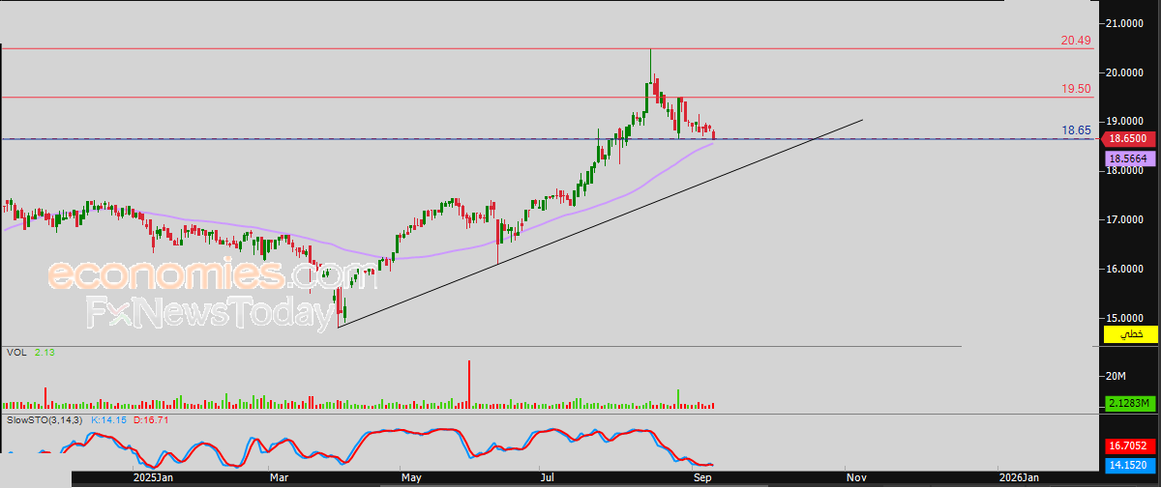
Task: Click the 20.0000 price axis label
Action: 1125,72
